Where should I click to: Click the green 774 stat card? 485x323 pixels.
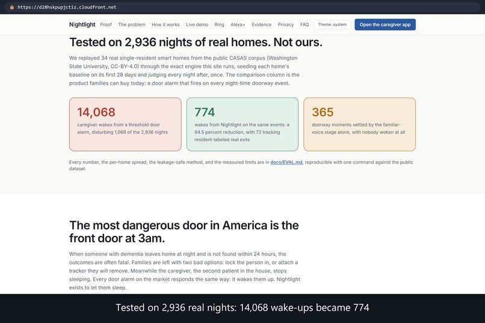pyautogui.click(x=242, y=125)
